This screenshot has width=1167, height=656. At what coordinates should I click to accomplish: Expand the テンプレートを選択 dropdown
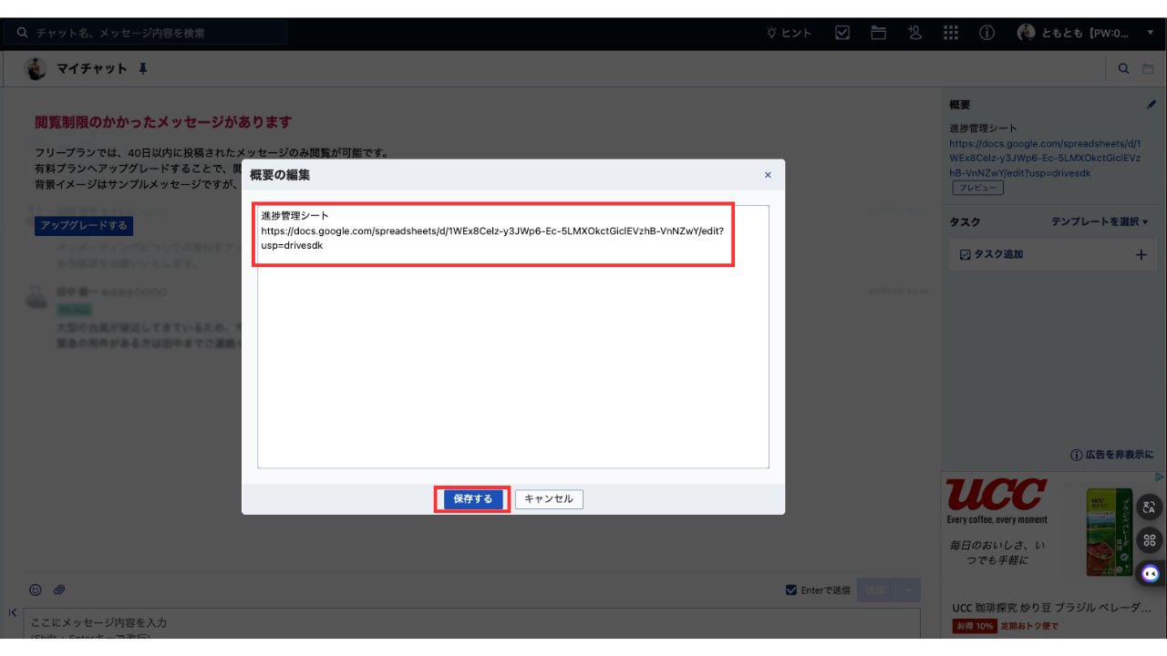[1100, 221]
